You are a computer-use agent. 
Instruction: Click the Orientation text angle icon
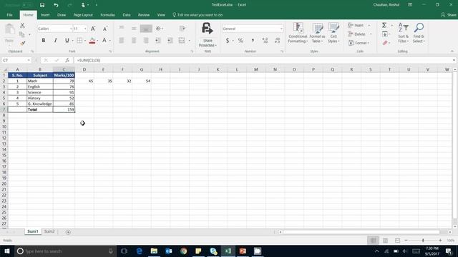[159, 29]
